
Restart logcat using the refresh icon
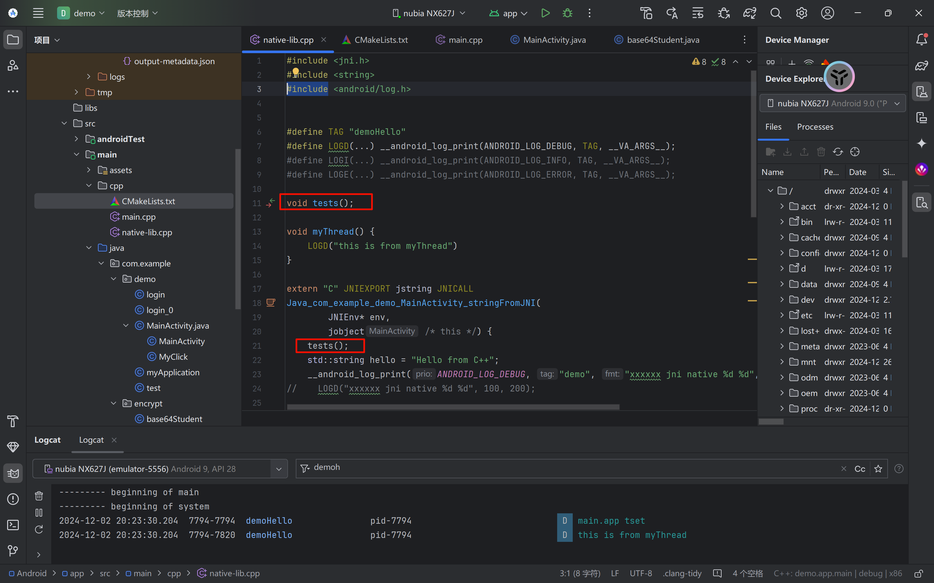coord(39,530)
